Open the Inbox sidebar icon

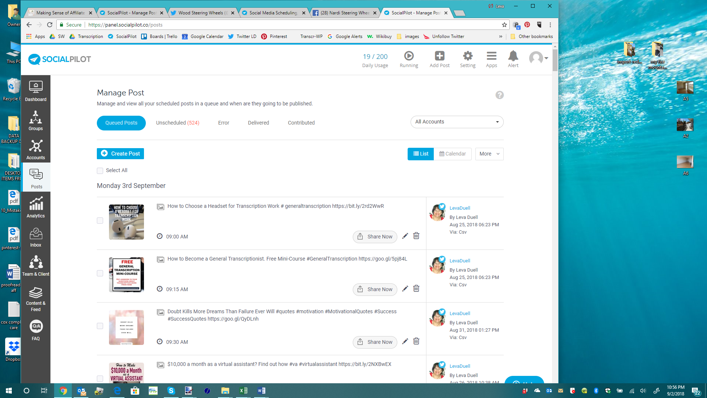click(36, 237)
